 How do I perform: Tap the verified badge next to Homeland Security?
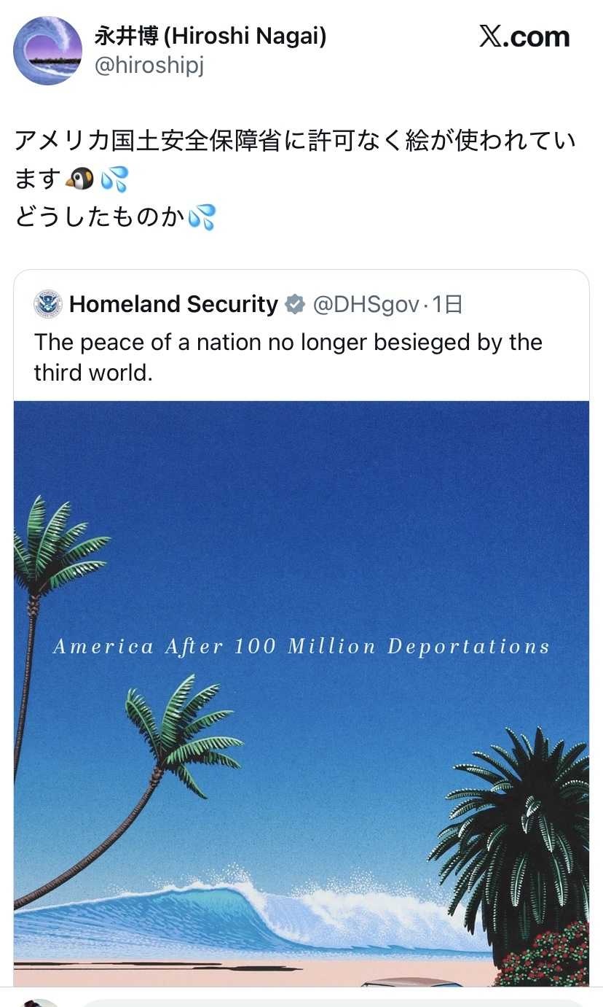point(294,305)
